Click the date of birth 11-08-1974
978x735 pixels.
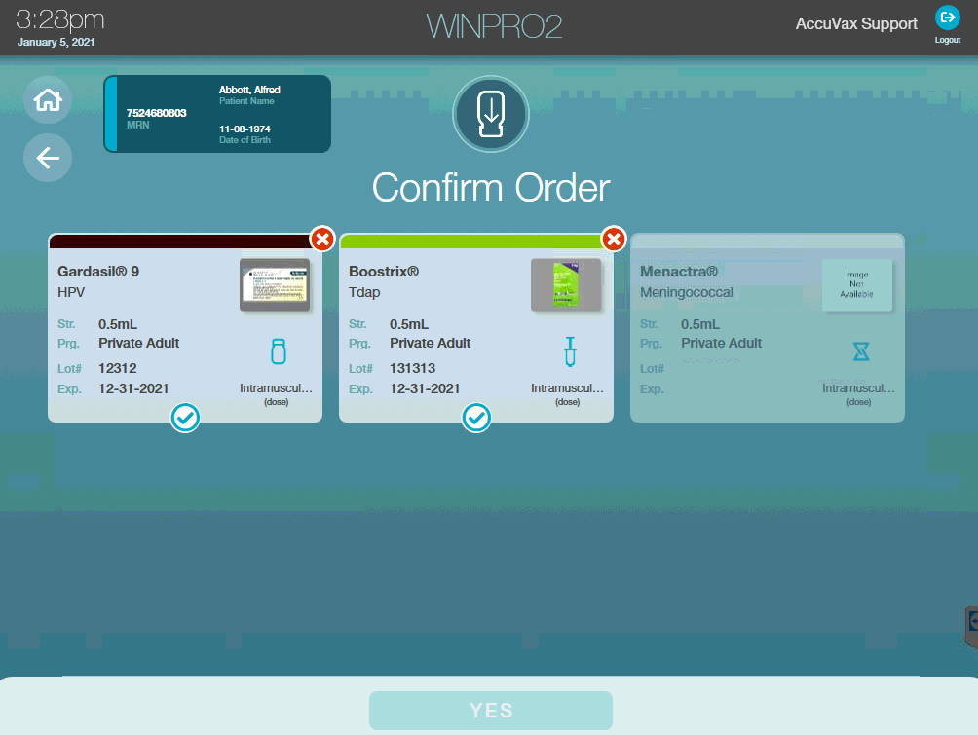pos(244,129)
